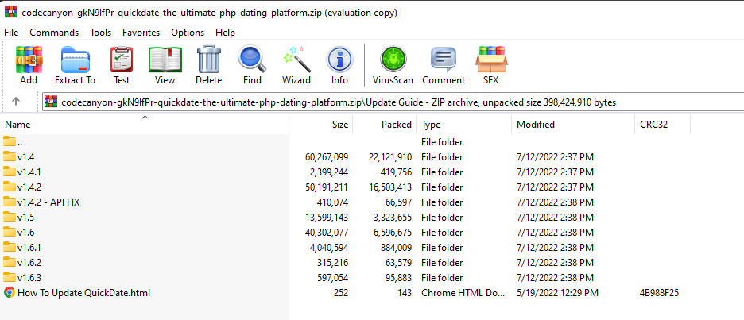
Task: Click the Extract To toolbar icon
Action: pyautogui.click(x=75, y=60)
